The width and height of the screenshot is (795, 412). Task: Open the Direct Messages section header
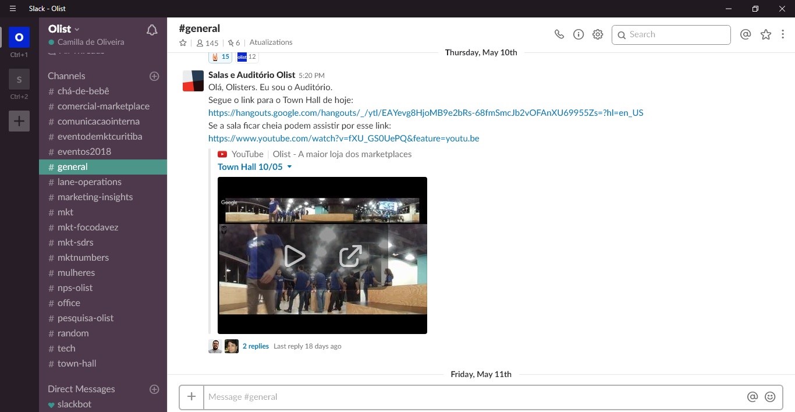click(81, 389)
